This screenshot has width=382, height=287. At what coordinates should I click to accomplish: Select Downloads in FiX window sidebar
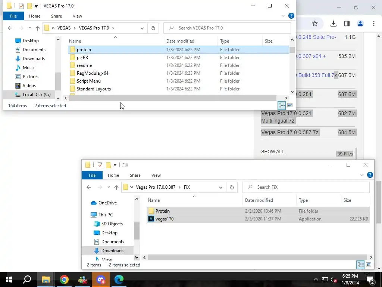click(x=109, y=251)
